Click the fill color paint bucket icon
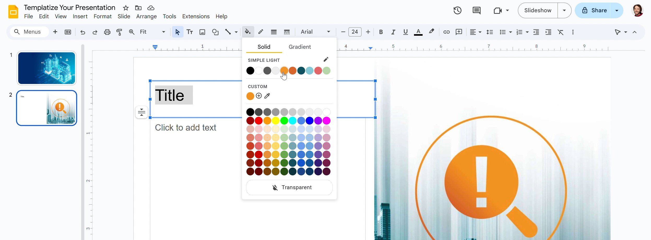Screen dimensions: 651x240 [x=247, y=32]
